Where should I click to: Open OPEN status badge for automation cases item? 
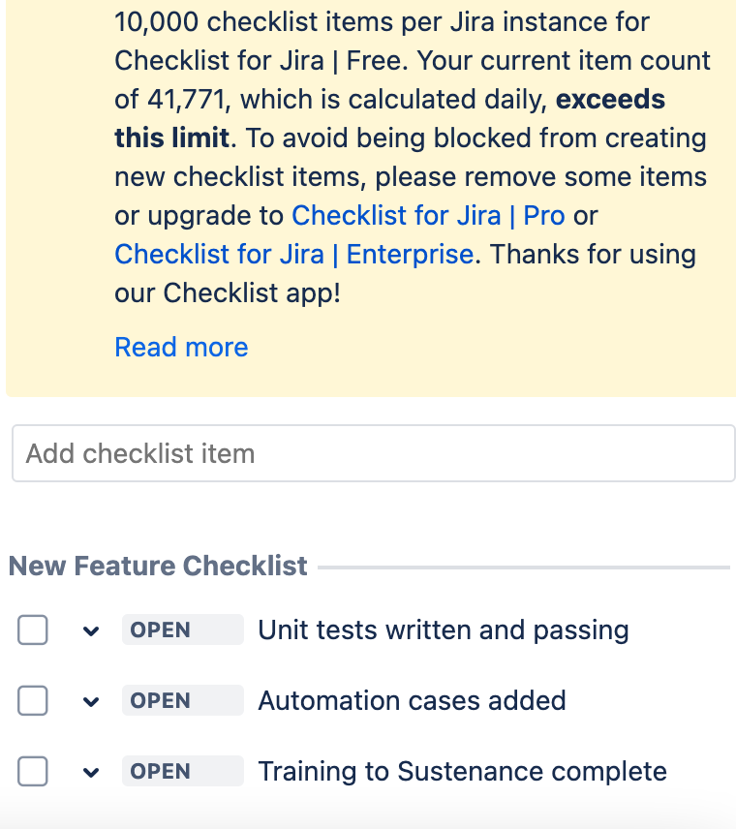coord(182,700)
